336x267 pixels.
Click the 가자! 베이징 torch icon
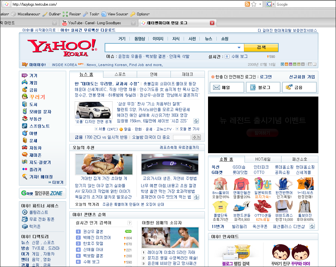25,176
